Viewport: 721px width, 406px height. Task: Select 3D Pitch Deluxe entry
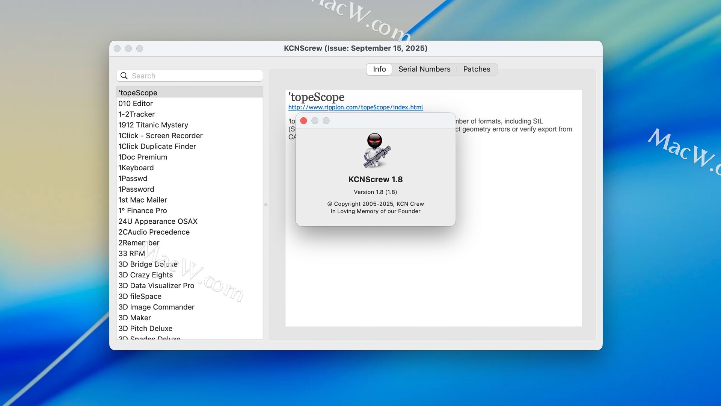[190, 328]
